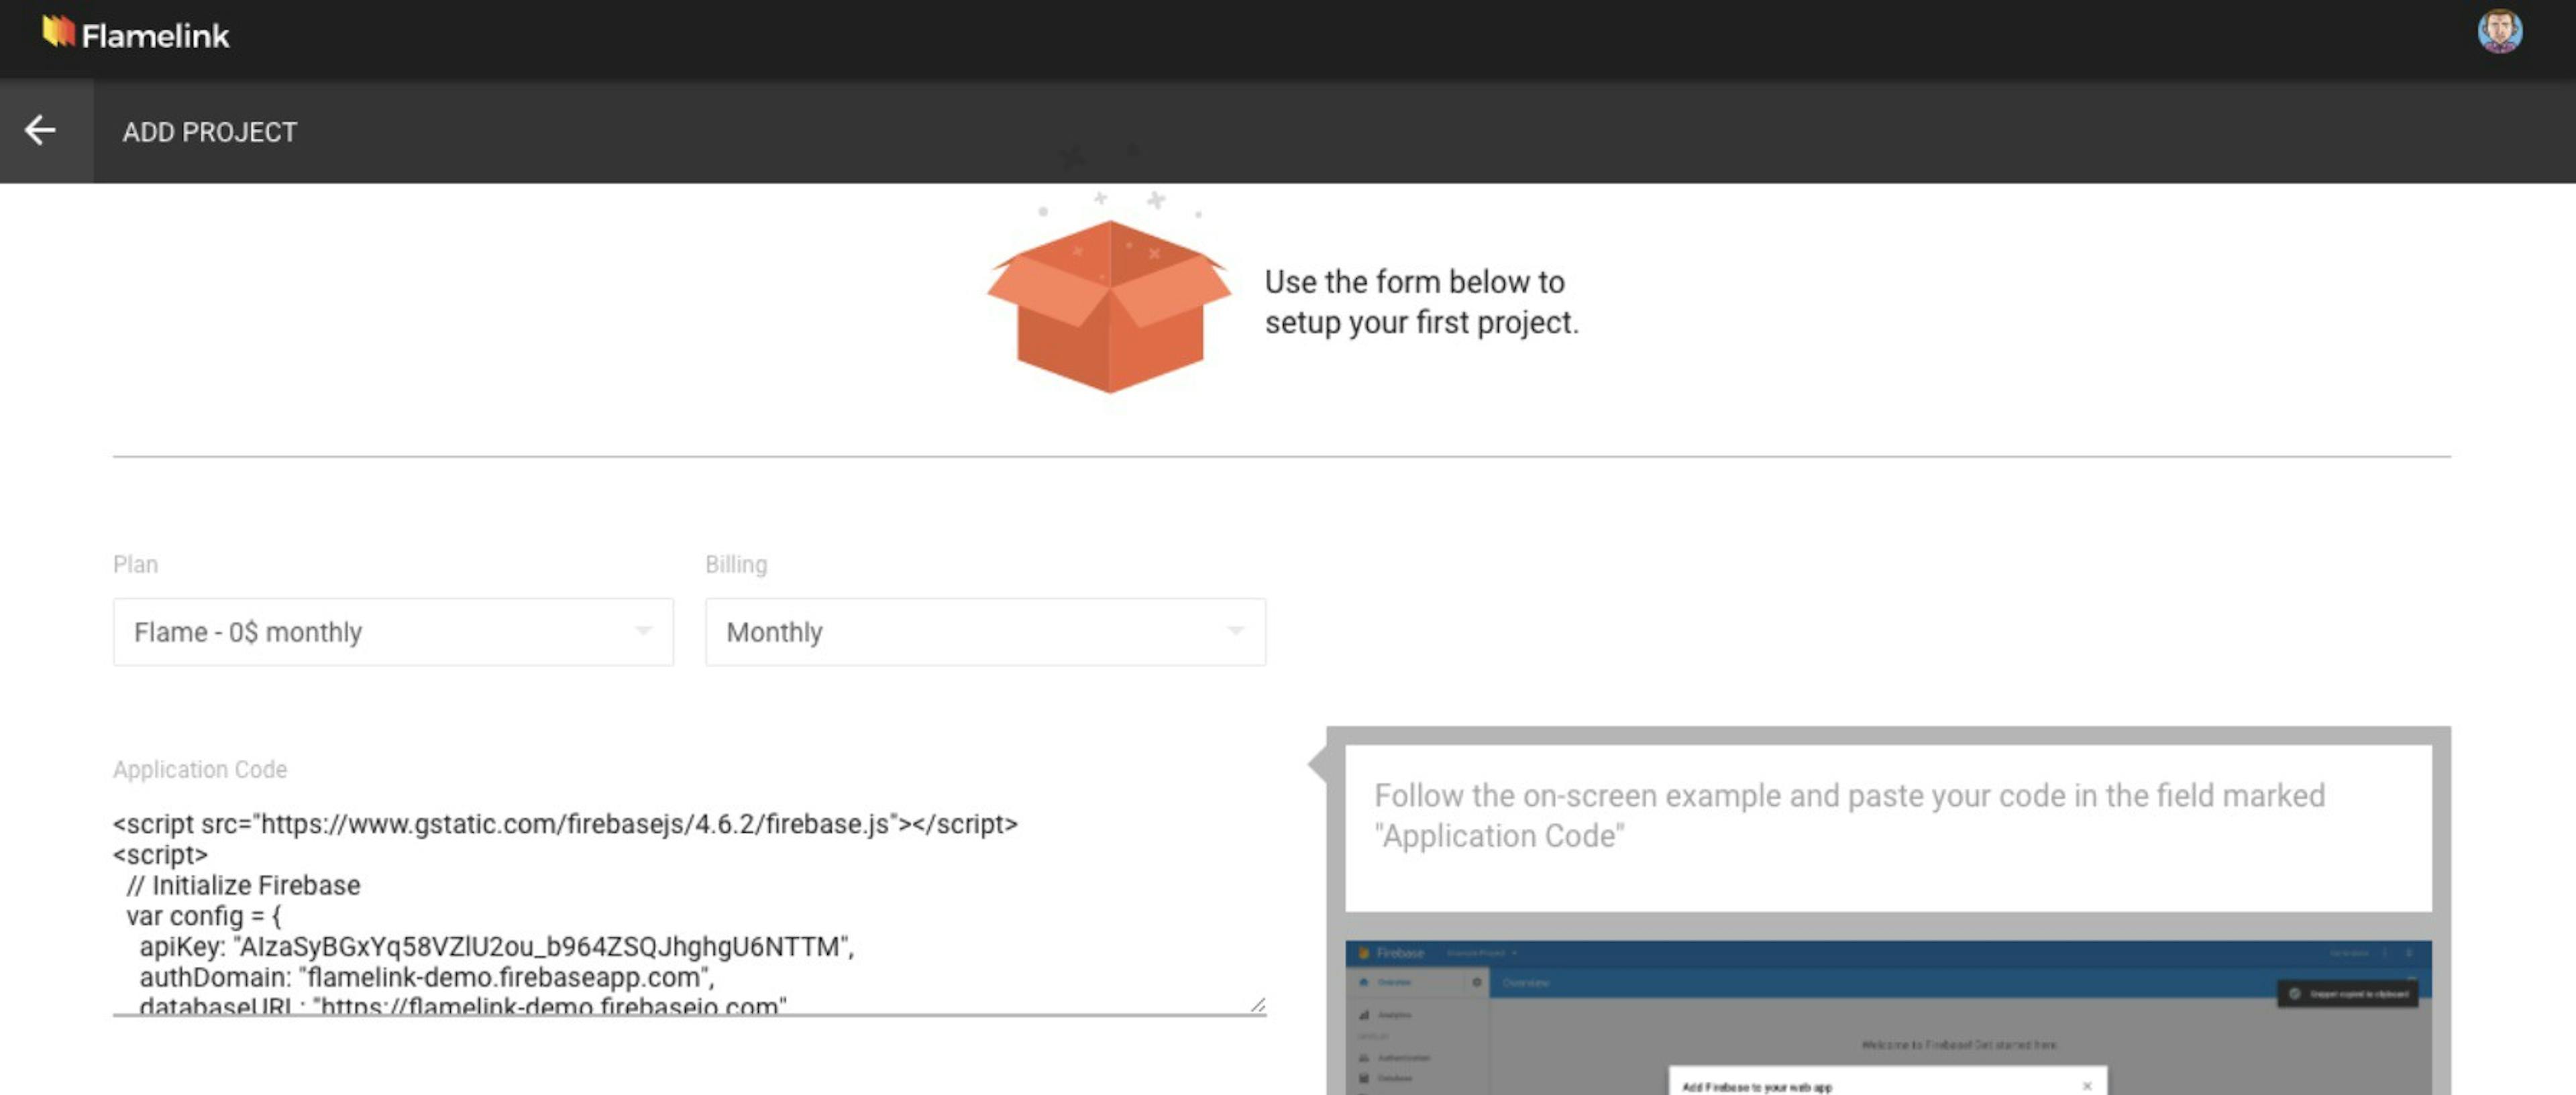This screenshot has width=2576, height=1095.
Task: Close the 'Add Firebase to your web app' dialog in the thumbnail
Action: tap(2086, 1086)
